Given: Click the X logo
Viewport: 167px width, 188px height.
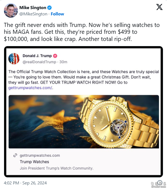Looking at the screenshot, I should [159, 7].
